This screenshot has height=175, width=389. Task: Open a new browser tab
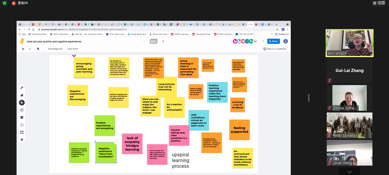[276, 25]
